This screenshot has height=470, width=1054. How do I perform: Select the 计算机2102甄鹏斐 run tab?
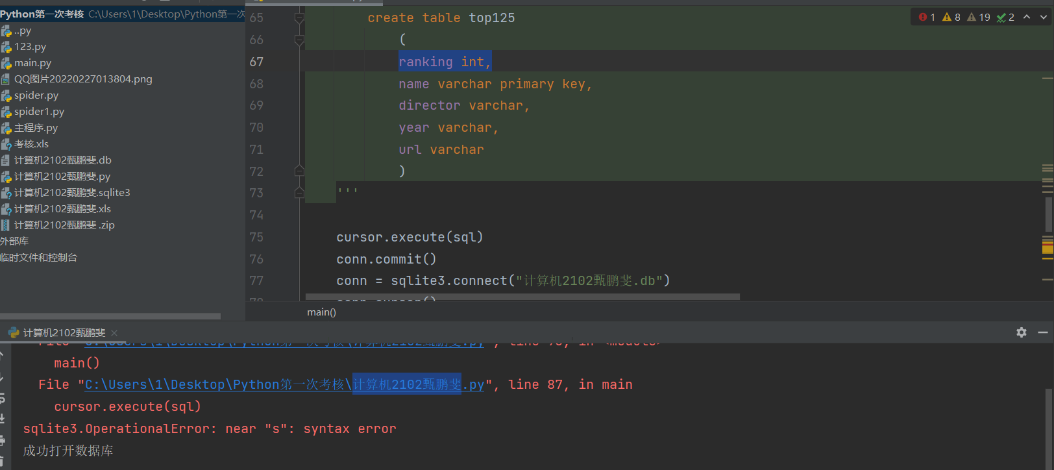pos(64,333)
